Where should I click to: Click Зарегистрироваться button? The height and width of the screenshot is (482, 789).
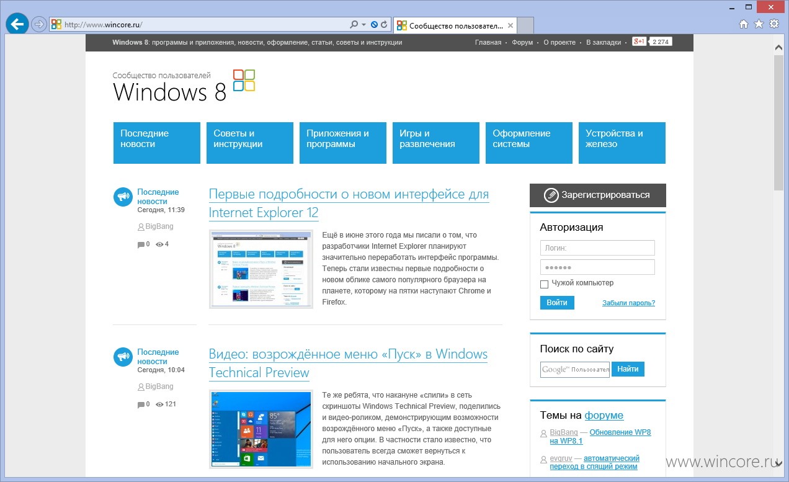[x=598, y=195]
